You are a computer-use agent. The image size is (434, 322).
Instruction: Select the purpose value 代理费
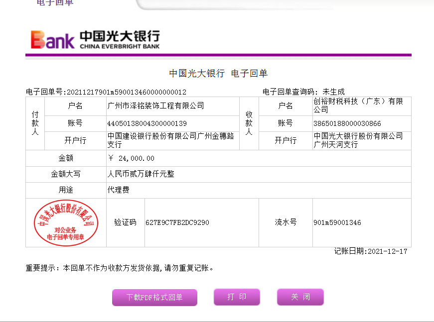click(x=119, y=190)
